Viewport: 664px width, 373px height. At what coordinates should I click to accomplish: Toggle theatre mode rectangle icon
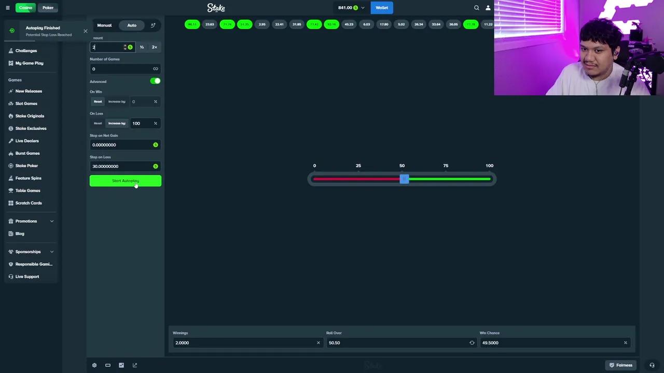(x=108, y=365)
